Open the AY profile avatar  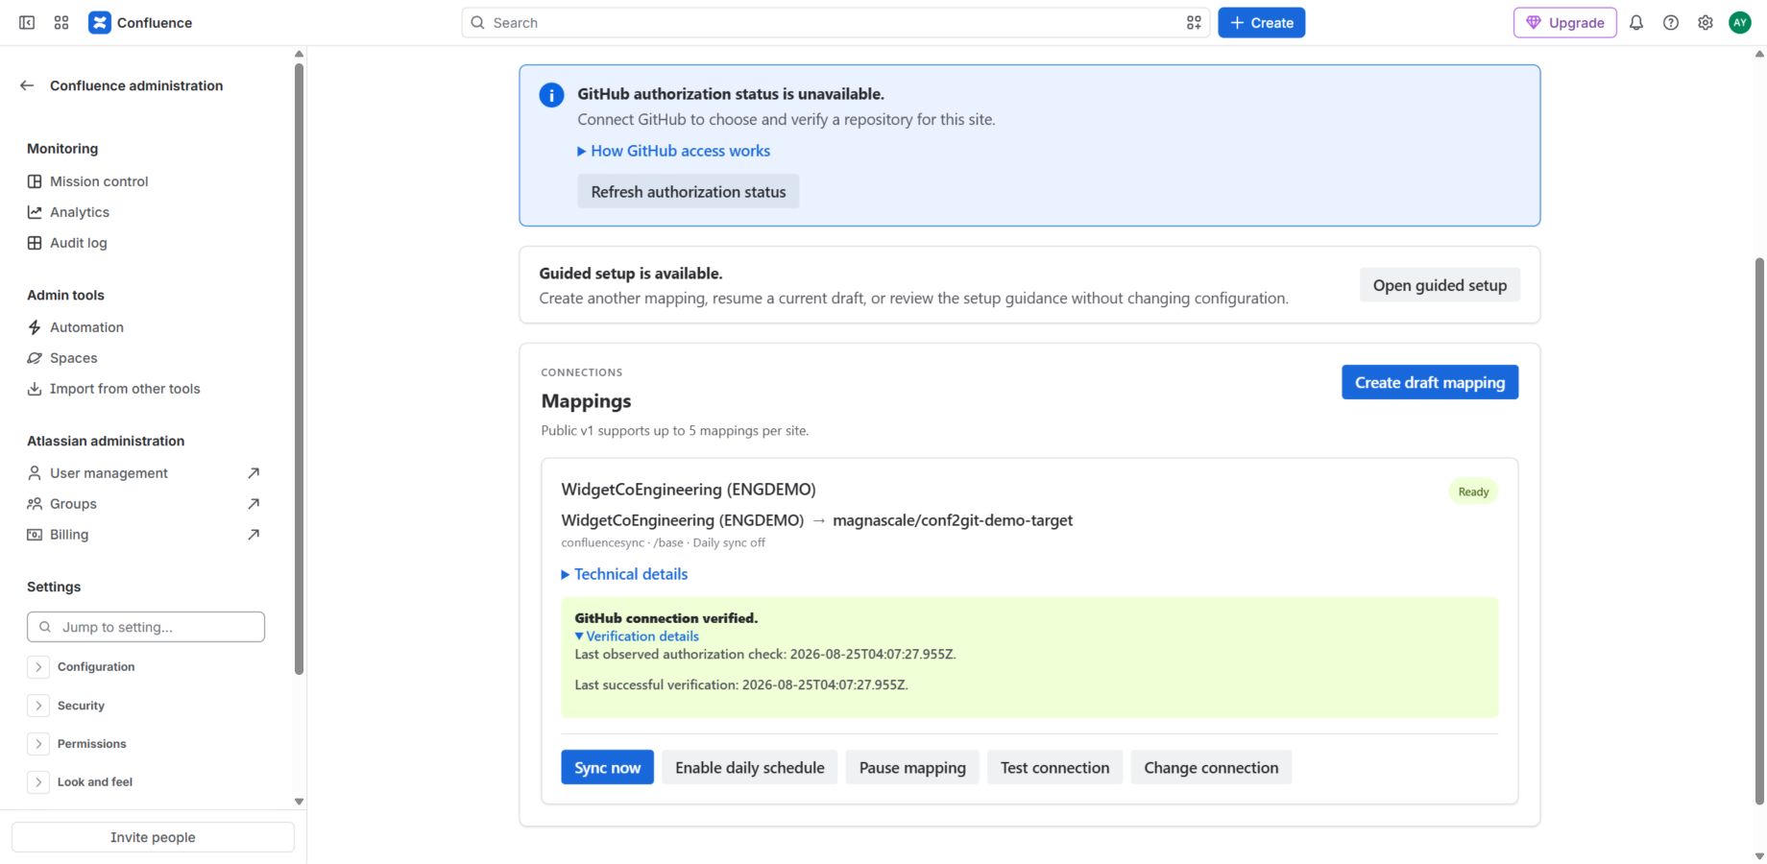[1740, 22]
